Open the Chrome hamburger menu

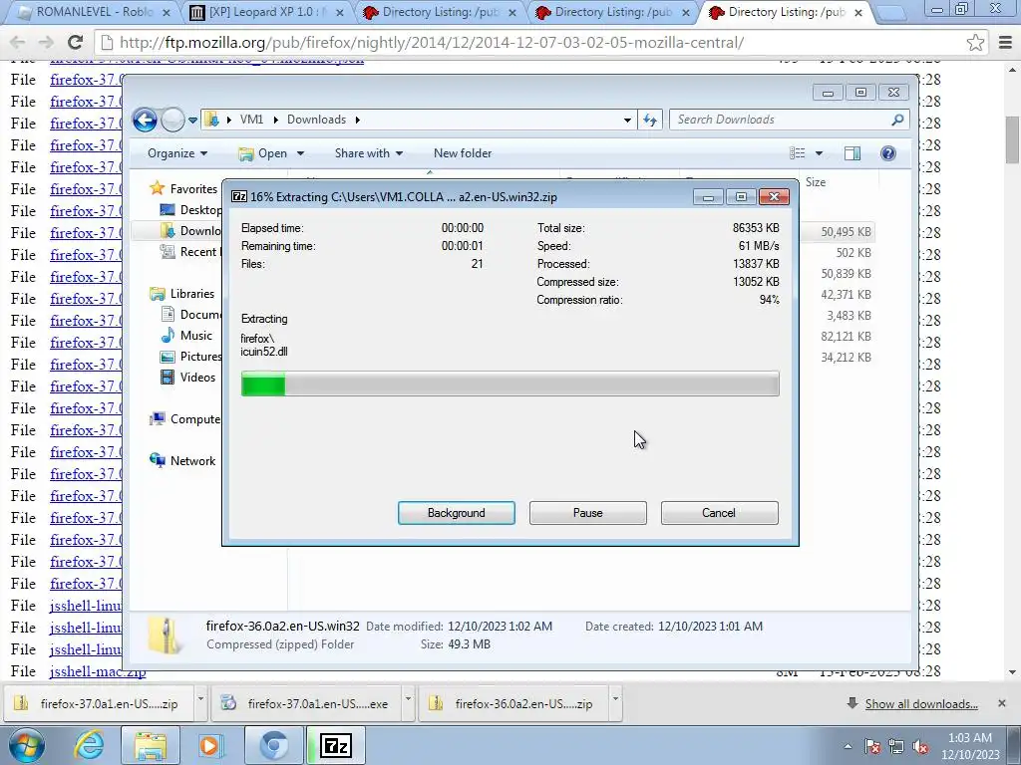1005,42
